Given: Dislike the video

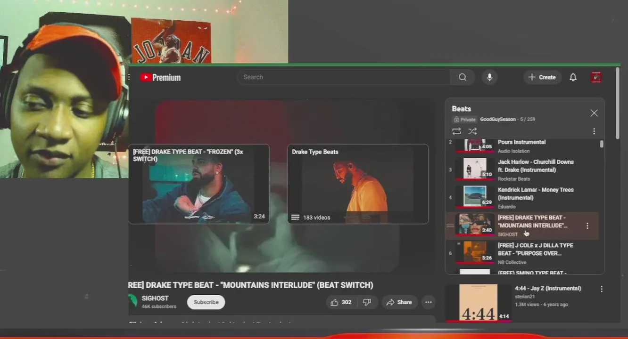Looking at the screenshot, I should [367, 302].
